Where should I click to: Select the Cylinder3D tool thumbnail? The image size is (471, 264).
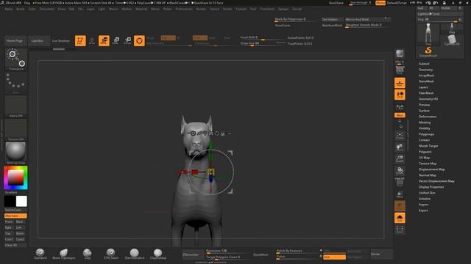pos(452,40)
